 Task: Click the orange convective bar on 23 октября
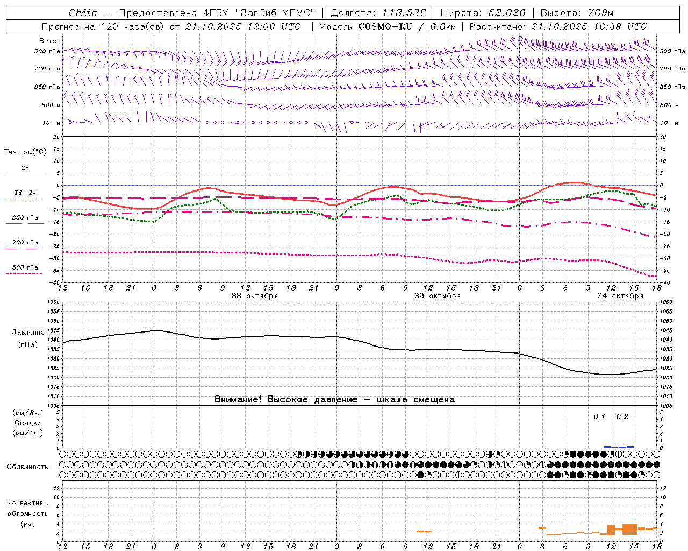coord(425,532)
